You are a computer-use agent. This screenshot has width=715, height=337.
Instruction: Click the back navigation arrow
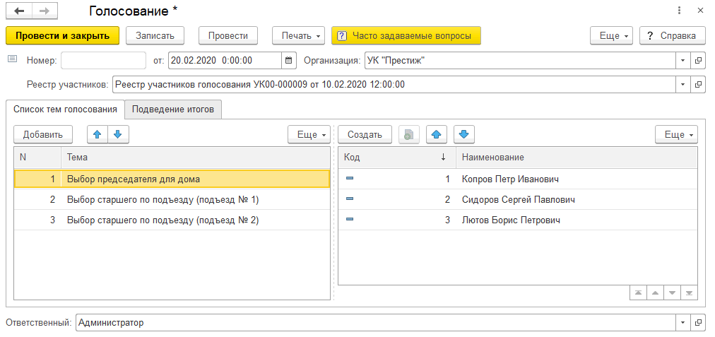click(x=19, y=11)
